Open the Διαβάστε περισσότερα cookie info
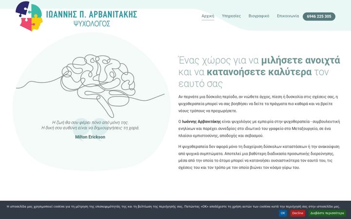351x219 pixels. (327, 213)
